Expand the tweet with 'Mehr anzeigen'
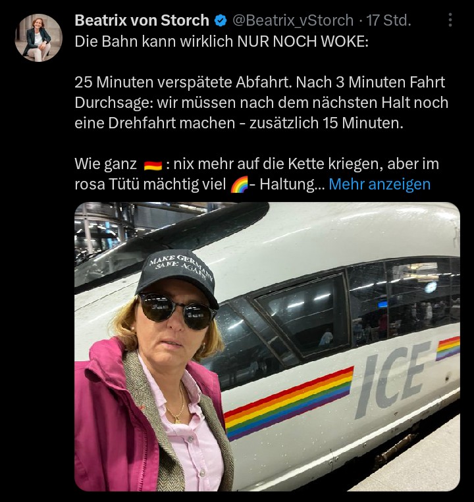 [x=379, y=184]
